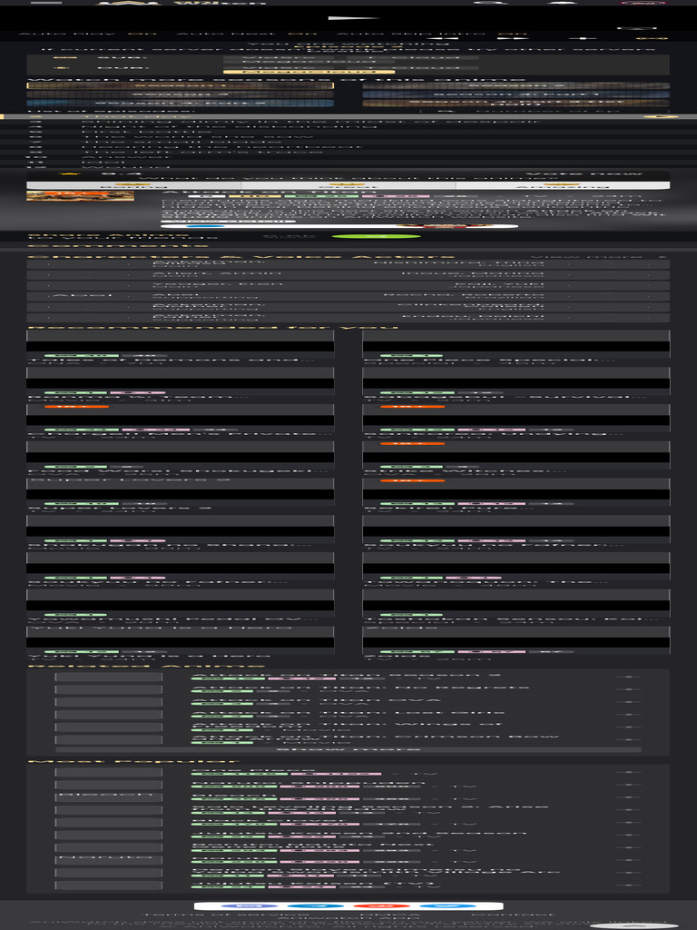The image size is (697, 930).
Task: Vote Boring for this anime
Action: [x=133, y=185]
